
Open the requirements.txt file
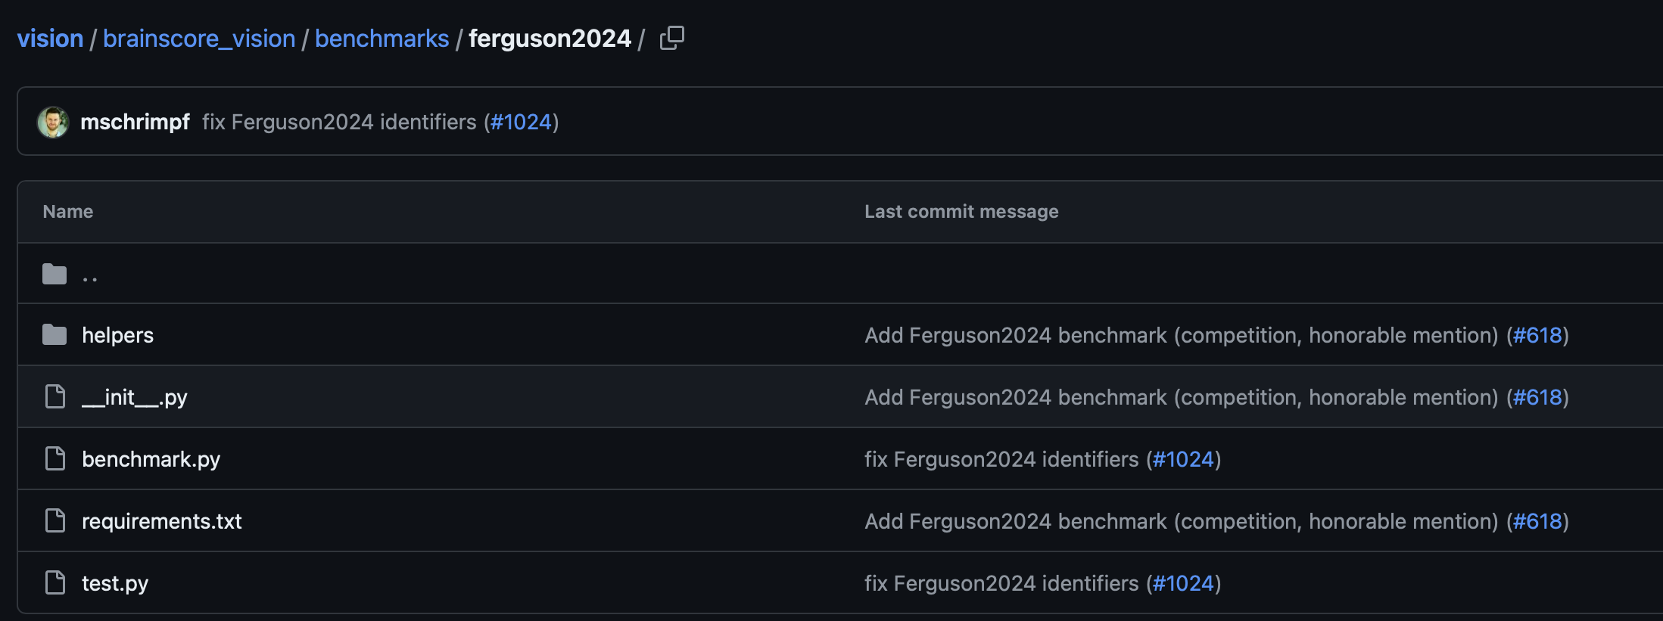click(x=161, y=521)
